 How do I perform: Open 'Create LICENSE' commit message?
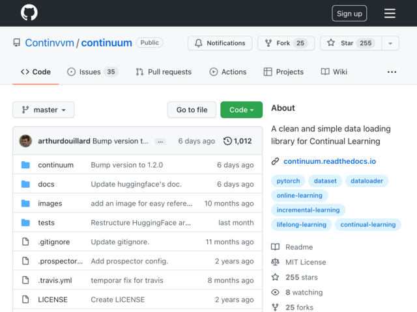[x=118, y=300]
